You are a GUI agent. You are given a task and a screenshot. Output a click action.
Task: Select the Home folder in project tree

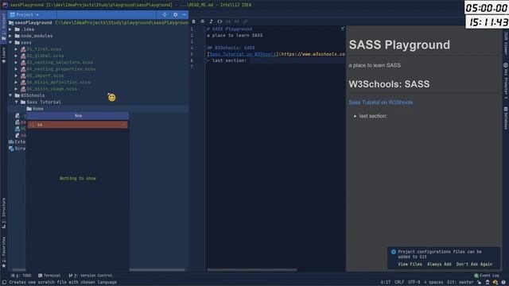click(35, 109)
